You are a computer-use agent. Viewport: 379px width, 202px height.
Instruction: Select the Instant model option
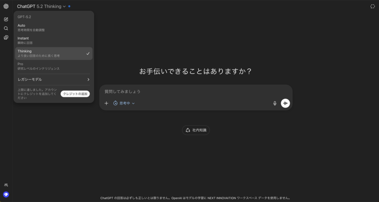click(54, 40)
